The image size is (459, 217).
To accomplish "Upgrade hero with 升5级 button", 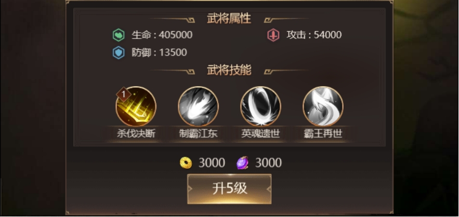I will (x=229, y=189).
